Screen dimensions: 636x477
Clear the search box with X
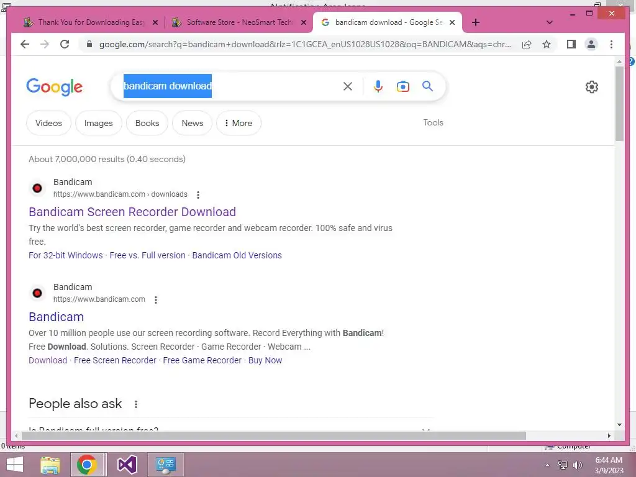point(348,86)
